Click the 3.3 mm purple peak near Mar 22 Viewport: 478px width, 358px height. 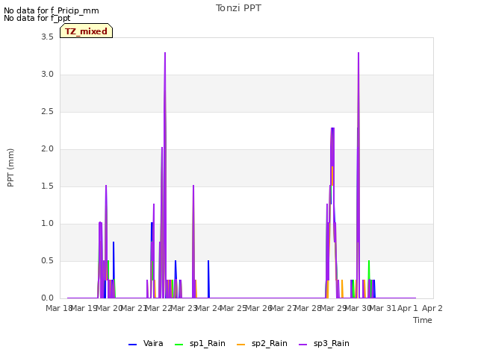165,53
